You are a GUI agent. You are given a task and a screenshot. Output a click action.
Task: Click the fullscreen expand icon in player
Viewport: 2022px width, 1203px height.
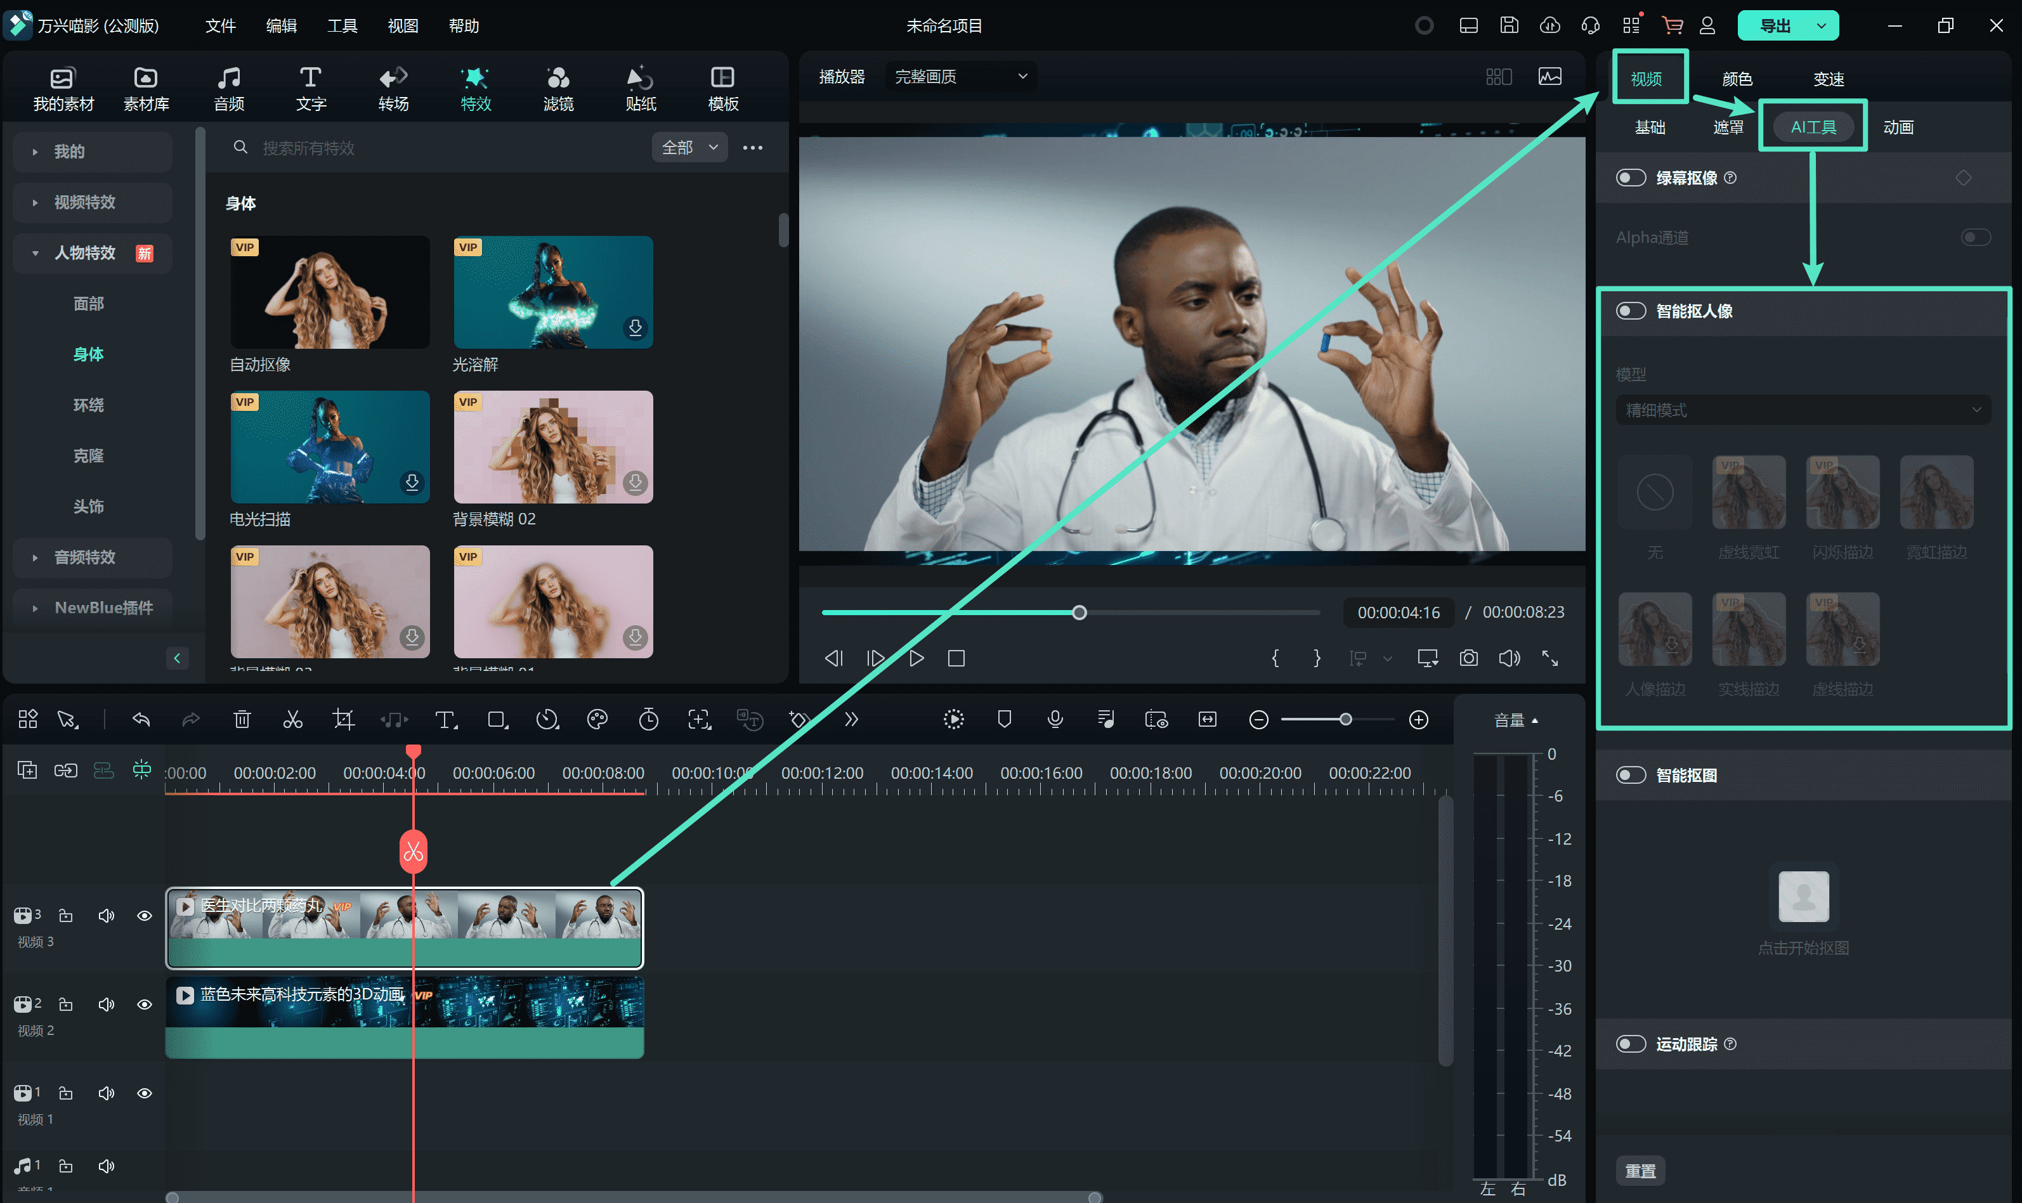[1550, 658]
